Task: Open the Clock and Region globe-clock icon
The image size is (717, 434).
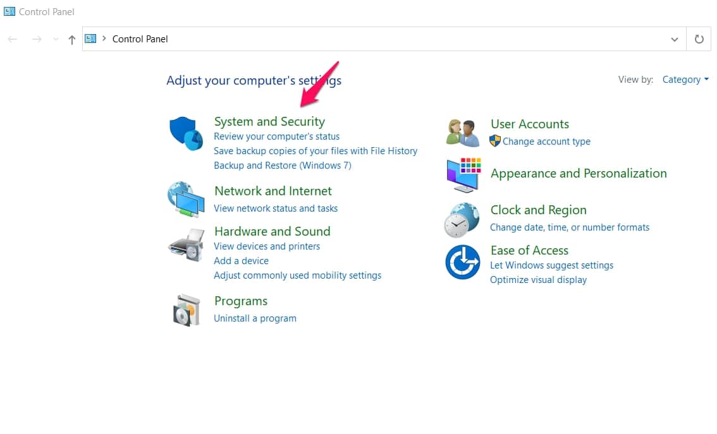Action: (x=462, y=220)
